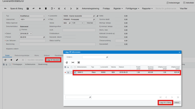
Task: Fit columns in the inleverans dialog
Action: 73,62
